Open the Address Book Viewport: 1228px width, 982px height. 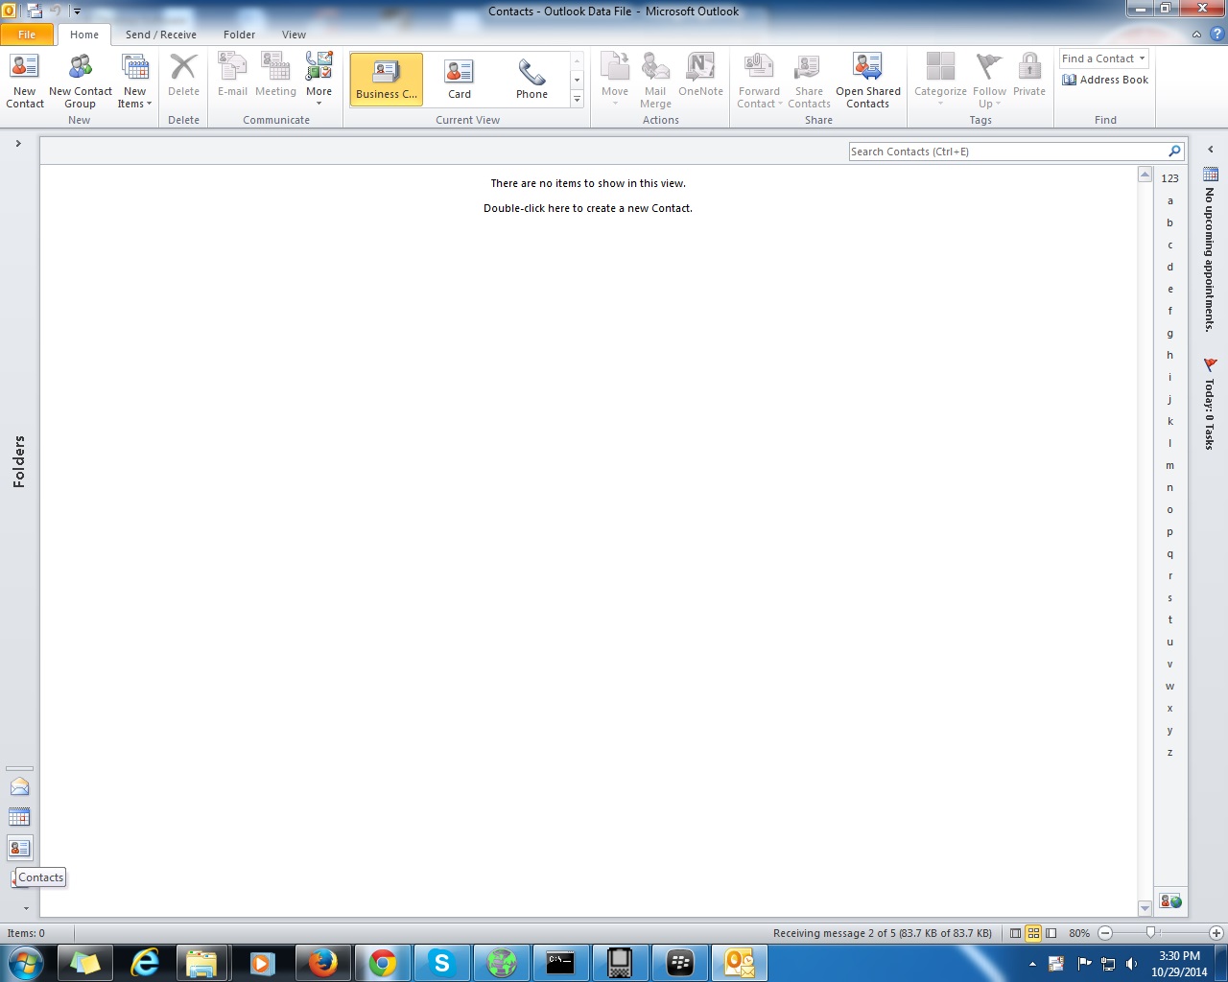[1105, 80]
